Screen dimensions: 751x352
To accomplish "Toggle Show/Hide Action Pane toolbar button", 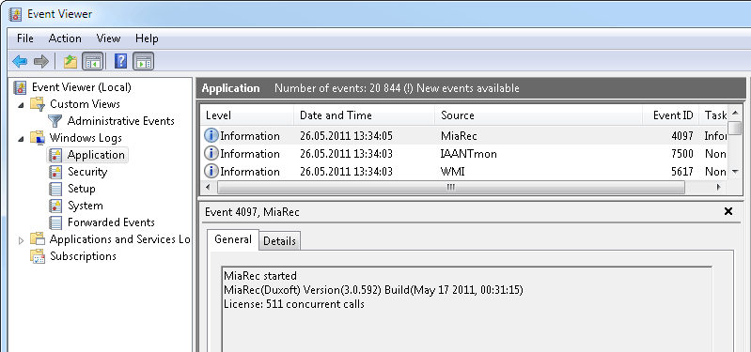I will (143, 61).
